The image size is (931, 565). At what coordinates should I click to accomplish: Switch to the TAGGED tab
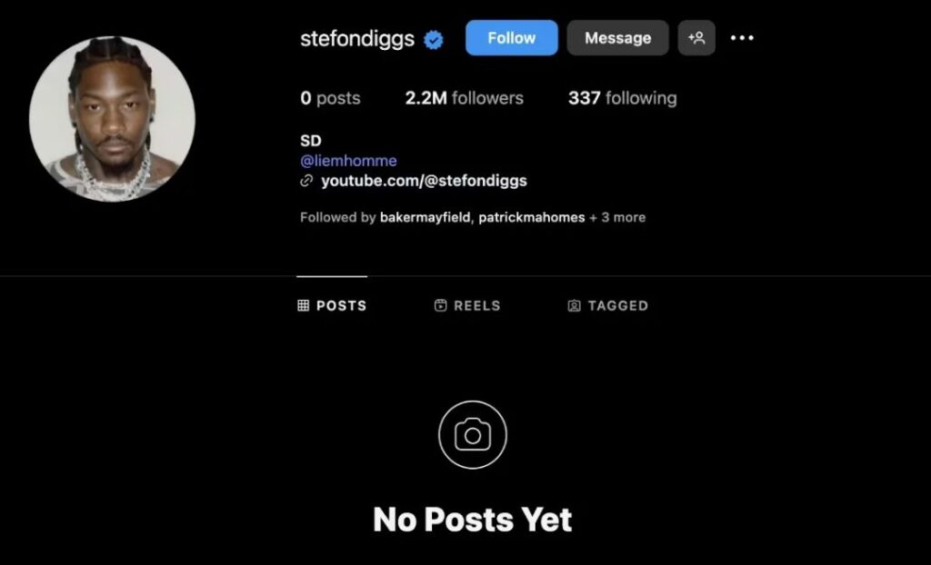pyautogui.click(x=608, y=305)
